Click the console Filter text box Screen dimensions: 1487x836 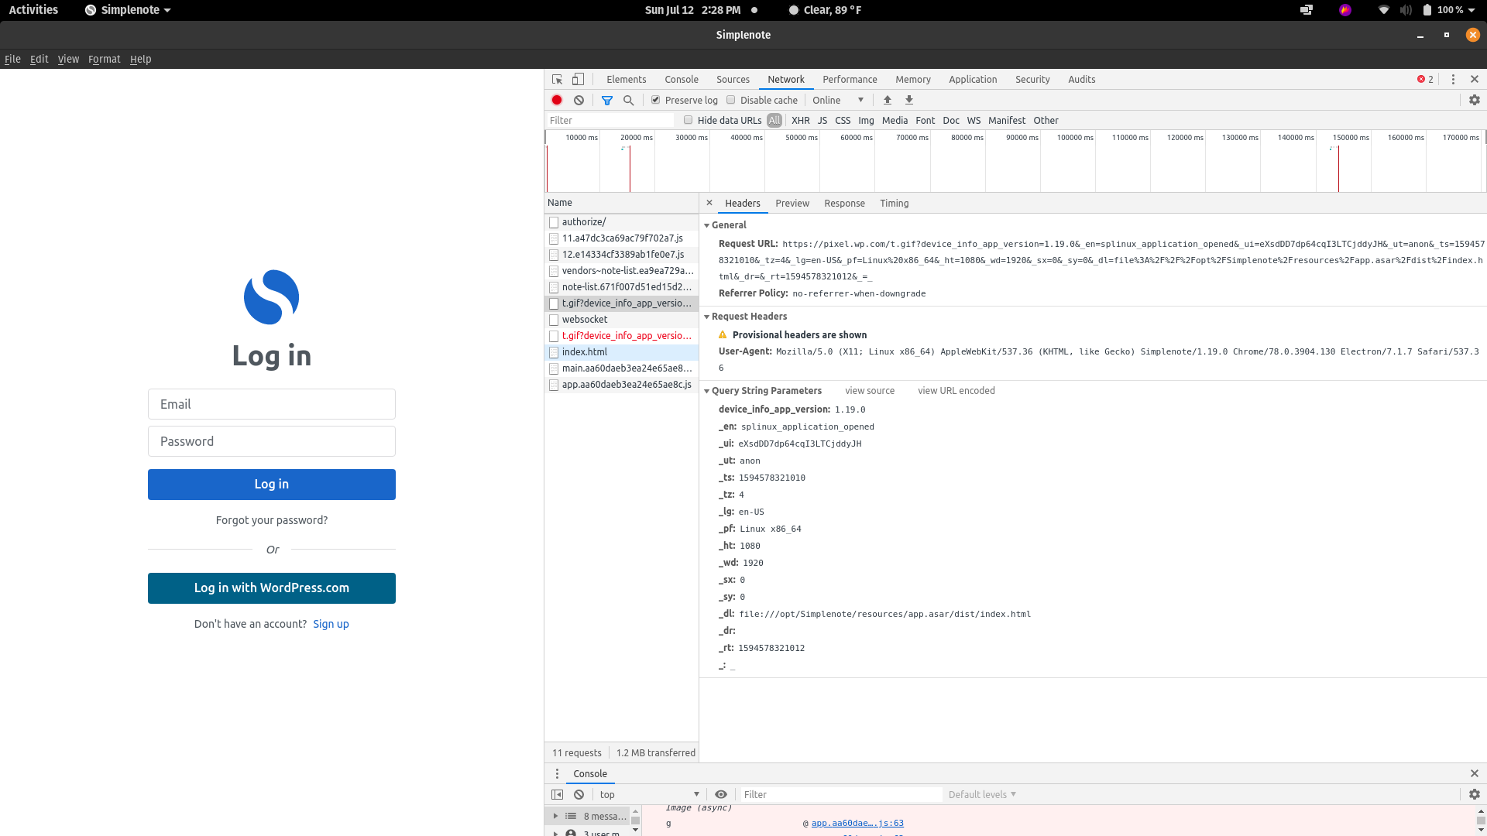tap(841, 794)
